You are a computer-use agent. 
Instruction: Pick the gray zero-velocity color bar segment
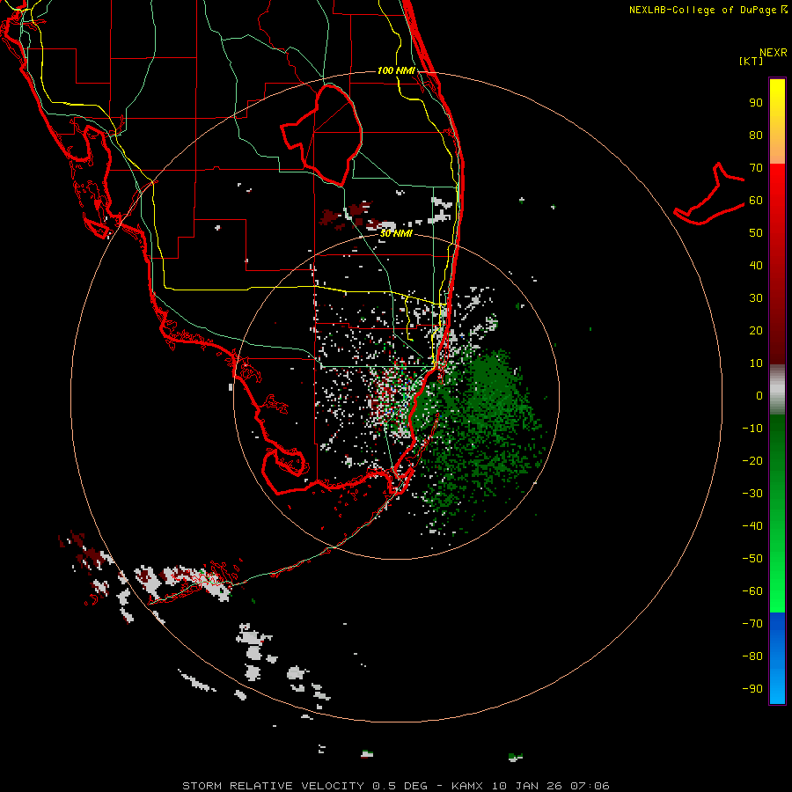click(x=777, y=390)
